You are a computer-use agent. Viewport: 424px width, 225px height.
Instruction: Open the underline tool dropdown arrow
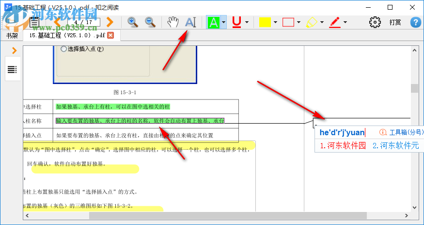point(247,22)
